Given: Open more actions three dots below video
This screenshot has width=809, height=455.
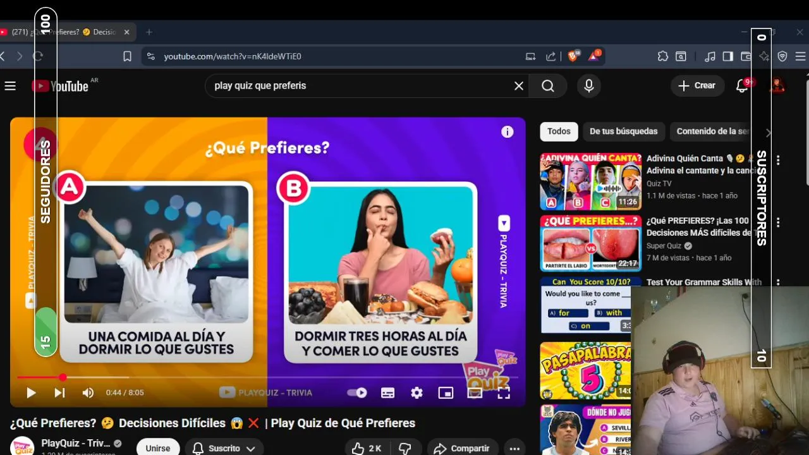Looking at the screenshot, I should 514,448.
